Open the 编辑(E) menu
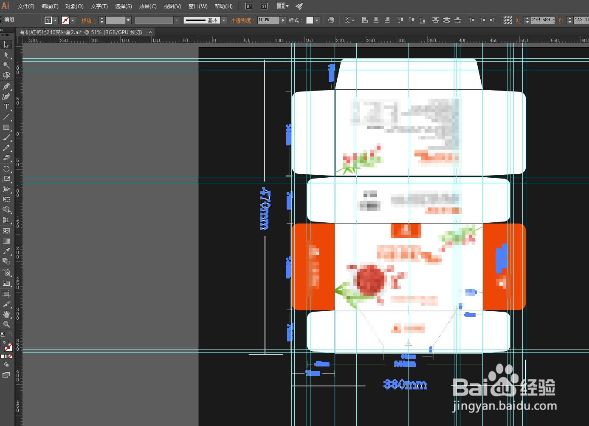 [x=50, y=6]
